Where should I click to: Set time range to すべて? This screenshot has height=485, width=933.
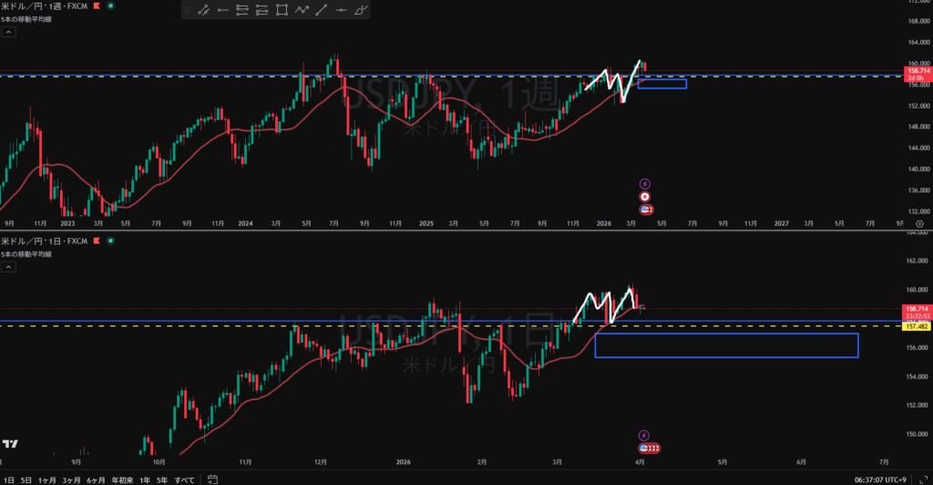pos(184,479)
